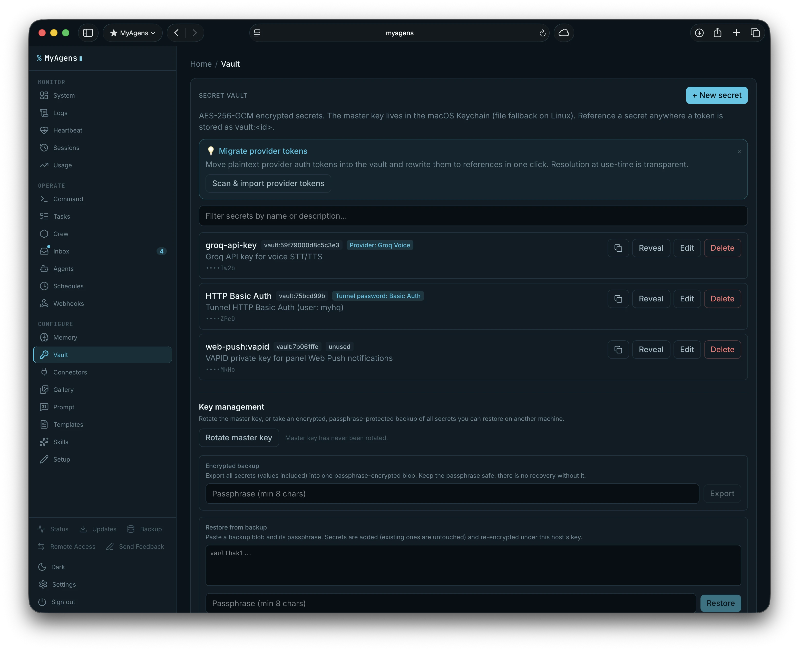Delete the groq-api-key secret

pos(722,248)
